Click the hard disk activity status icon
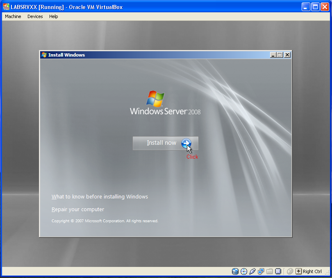The image size is (332, 278). 235,271
